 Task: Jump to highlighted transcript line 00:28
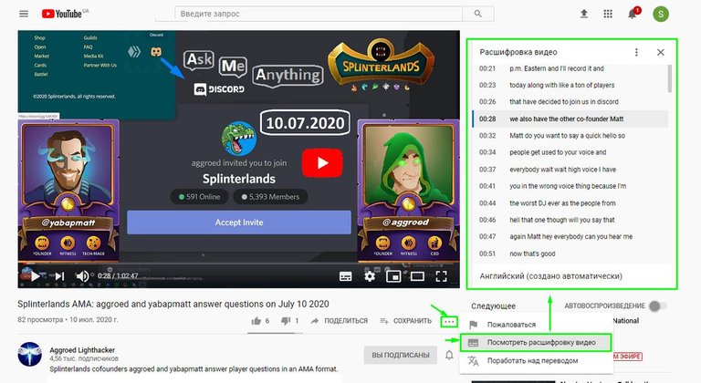tap(570, 119)
